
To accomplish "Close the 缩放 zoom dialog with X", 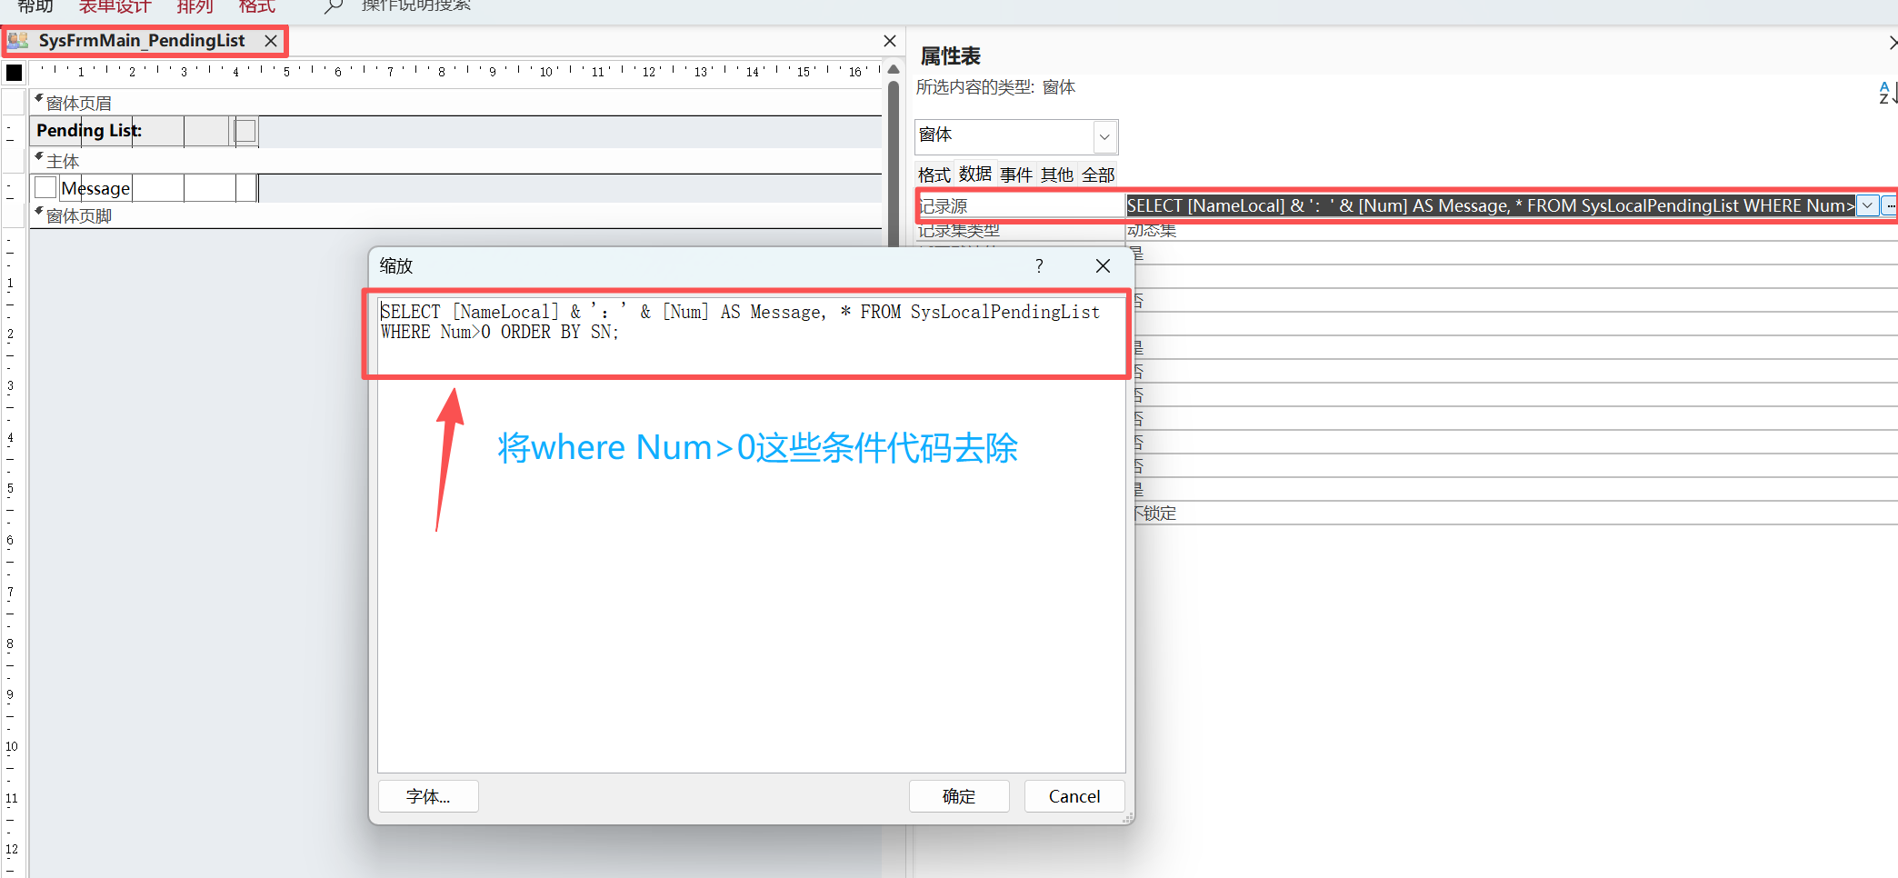I will coord(1103,265).
